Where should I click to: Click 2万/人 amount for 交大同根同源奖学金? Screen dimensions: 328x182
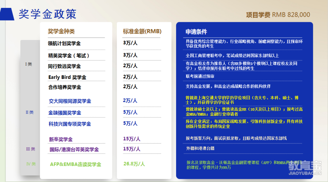(x=130, y=101)
